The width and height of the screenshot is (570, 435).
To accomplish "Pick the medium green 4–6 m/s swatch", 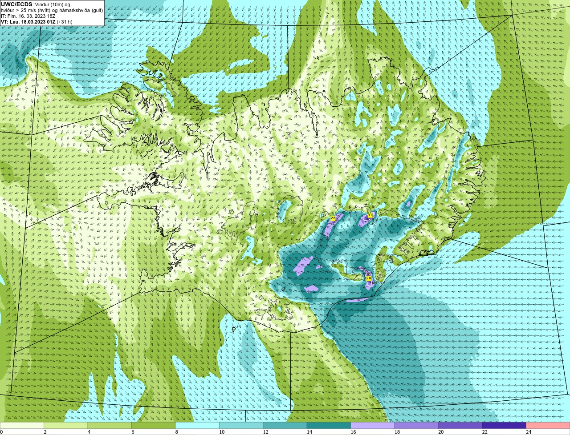I will 110,426.
